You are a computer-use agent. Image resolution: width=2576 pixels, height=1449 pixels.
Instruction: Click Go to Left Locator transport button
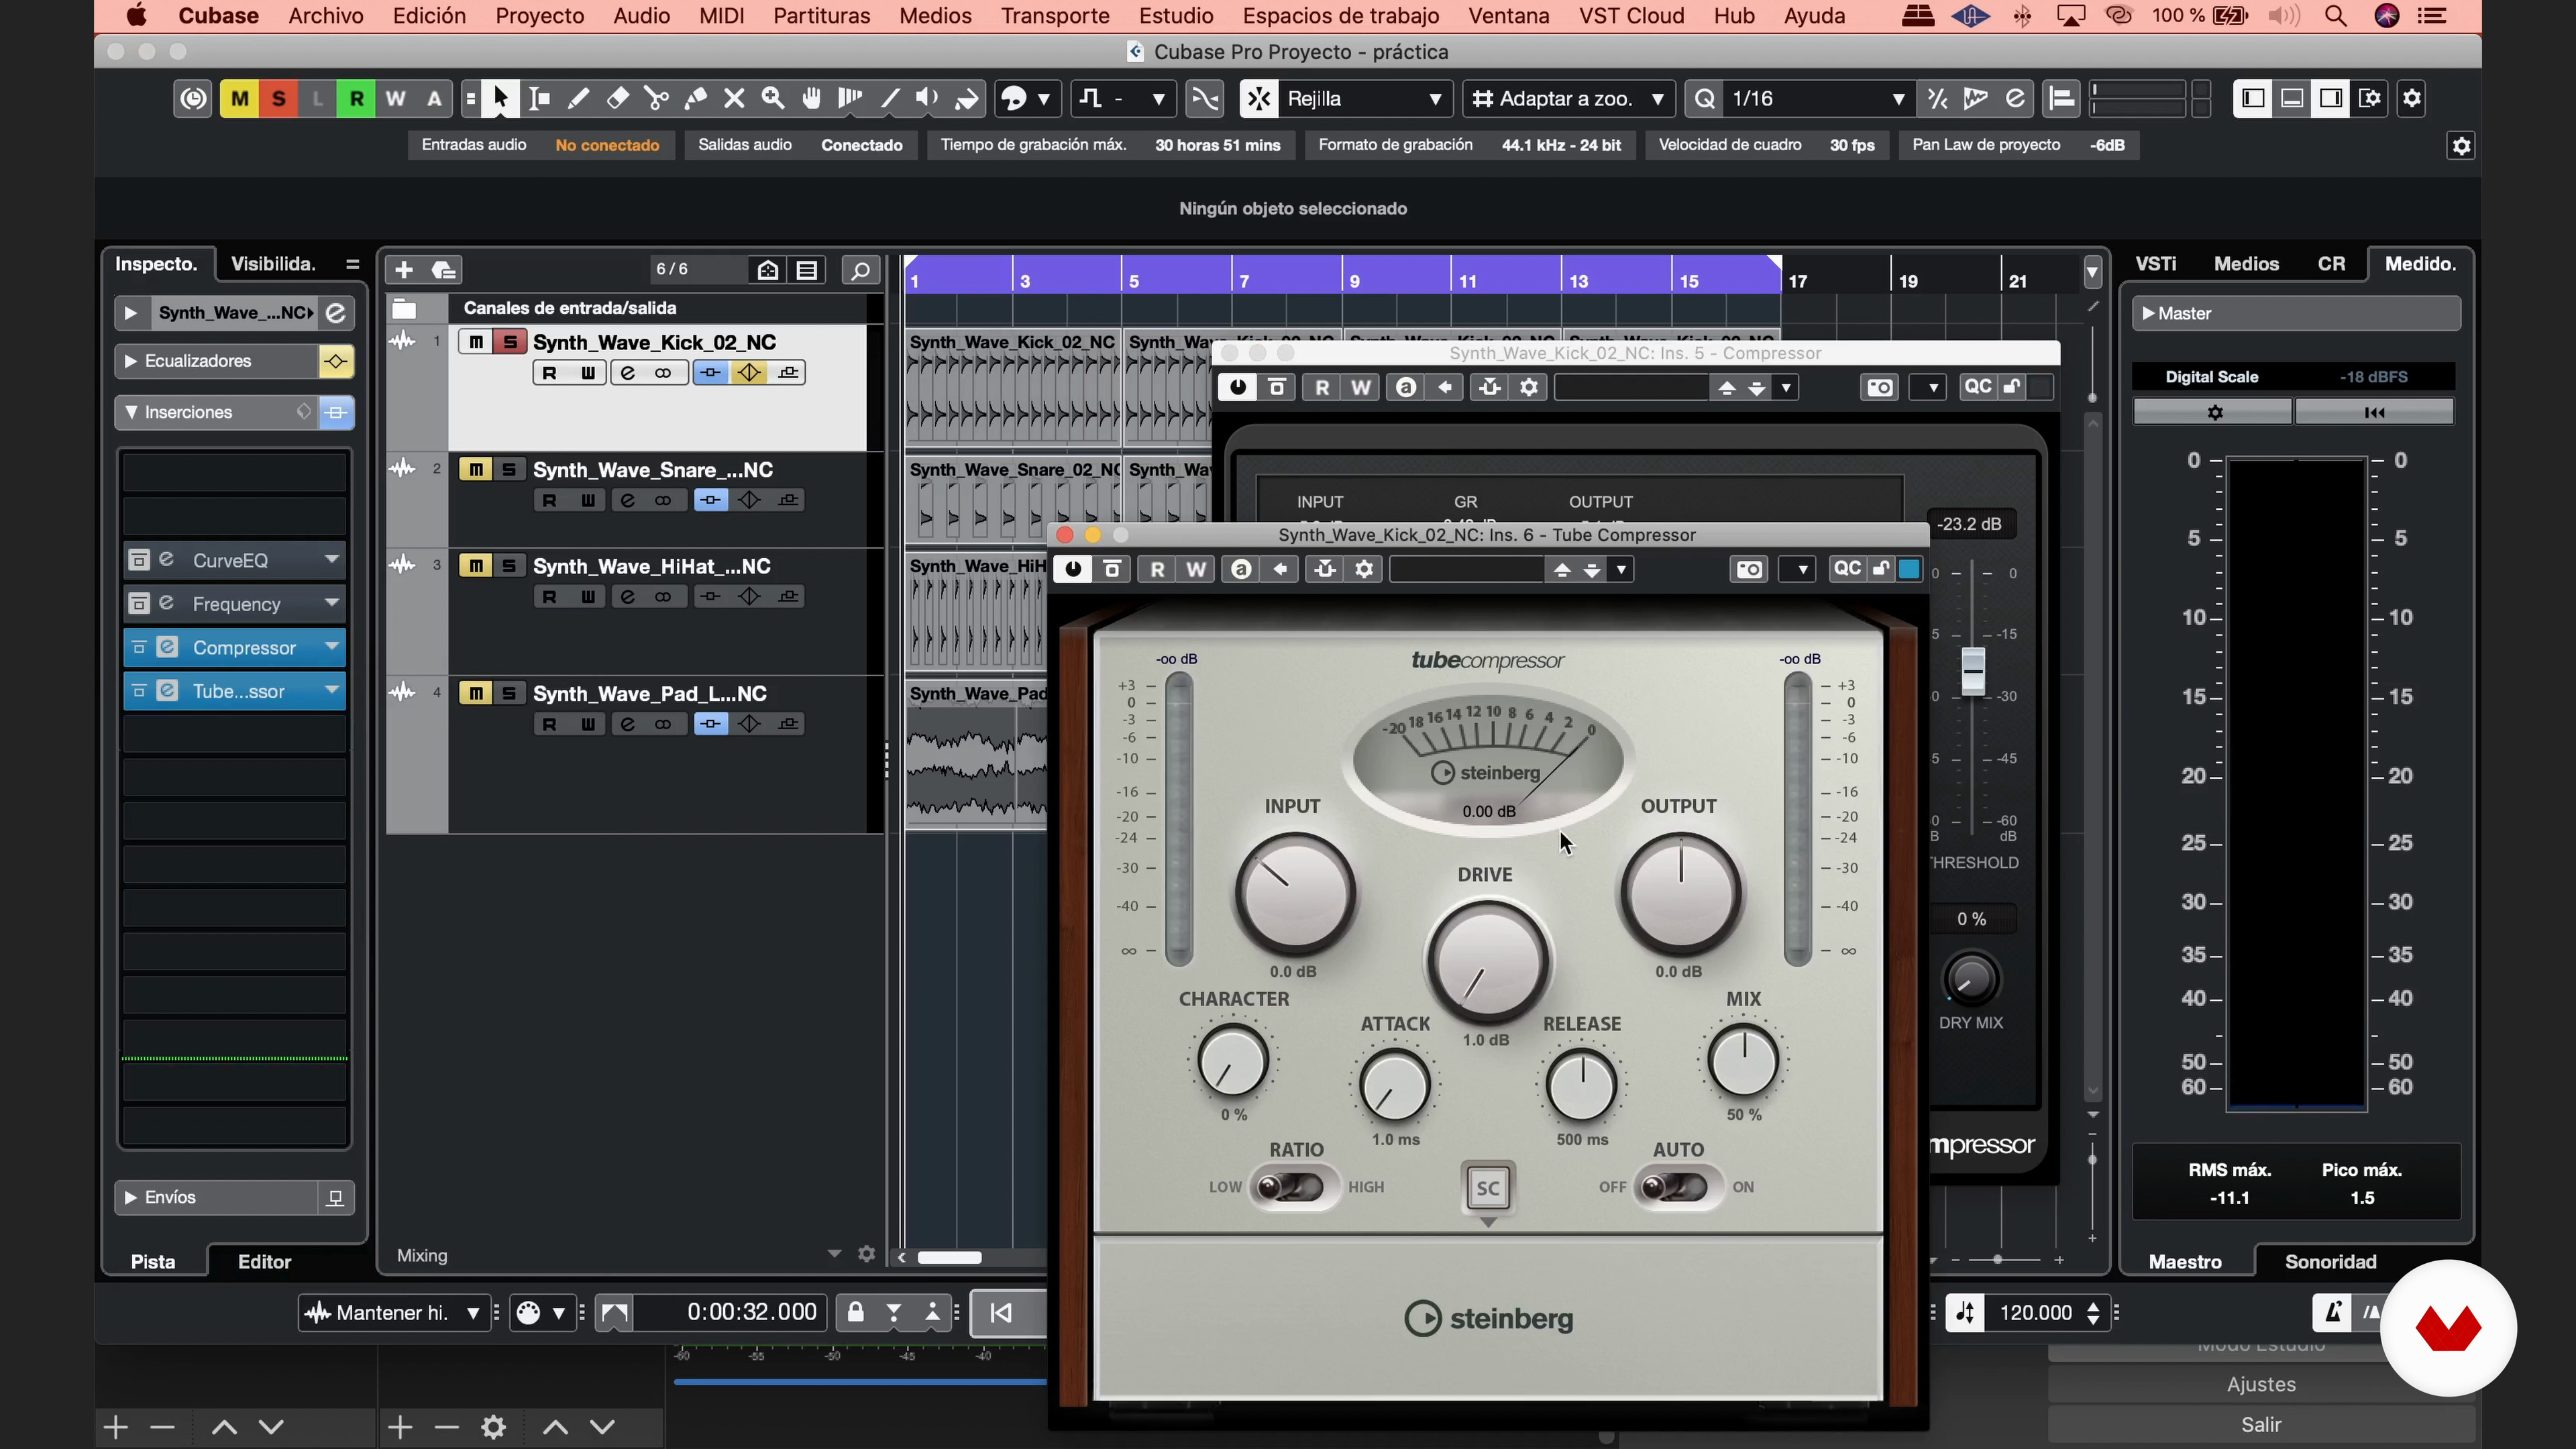coord(1001,1312)
